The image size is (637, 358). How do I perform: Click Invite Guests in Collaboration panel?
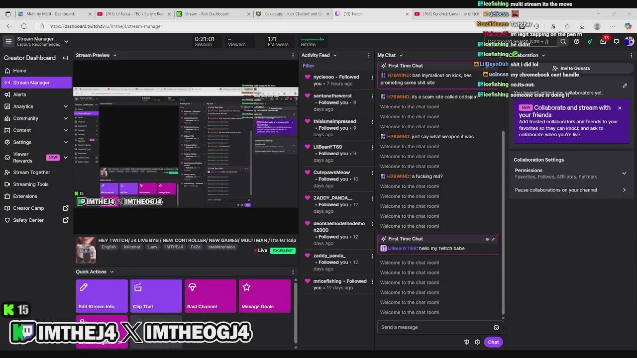click(570, 68)
